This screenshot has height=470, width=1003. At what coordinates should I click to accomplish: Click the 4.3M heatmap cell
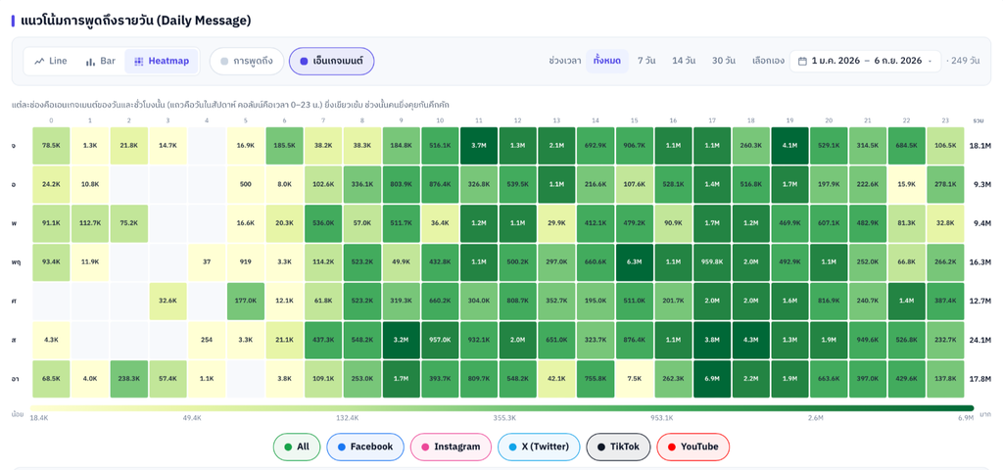coord(751,340)
